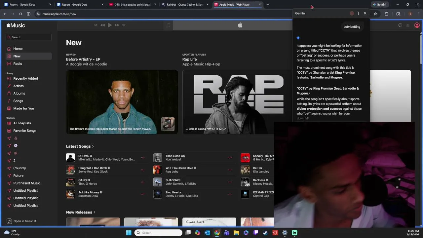Open more options for Act Like Money
The height and width of the screenshot is (238, 423).
click(143, 194)
